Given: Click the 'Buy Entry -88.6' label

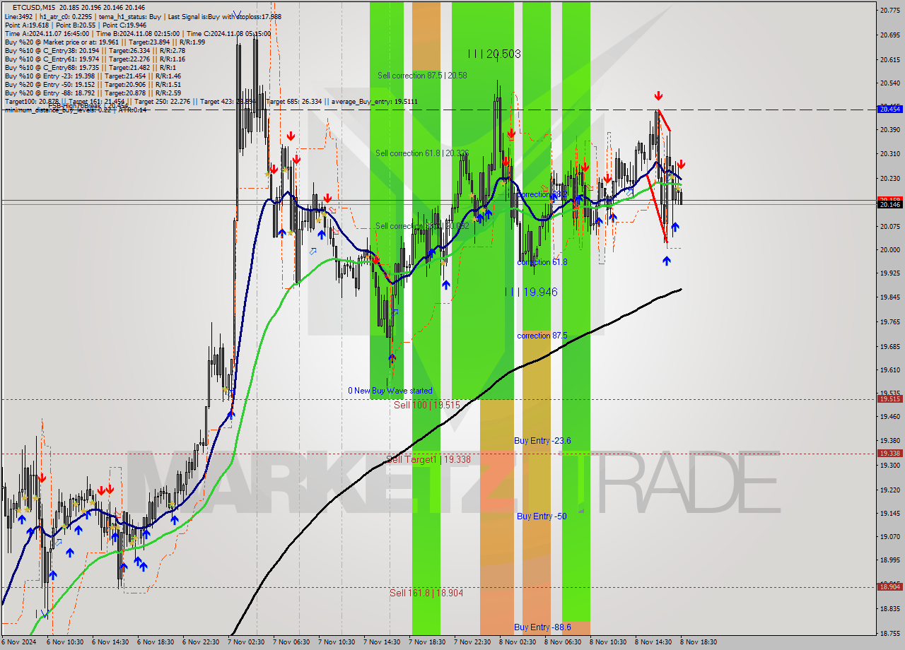Looking at the screenshot, I should (x=542, y=627).
